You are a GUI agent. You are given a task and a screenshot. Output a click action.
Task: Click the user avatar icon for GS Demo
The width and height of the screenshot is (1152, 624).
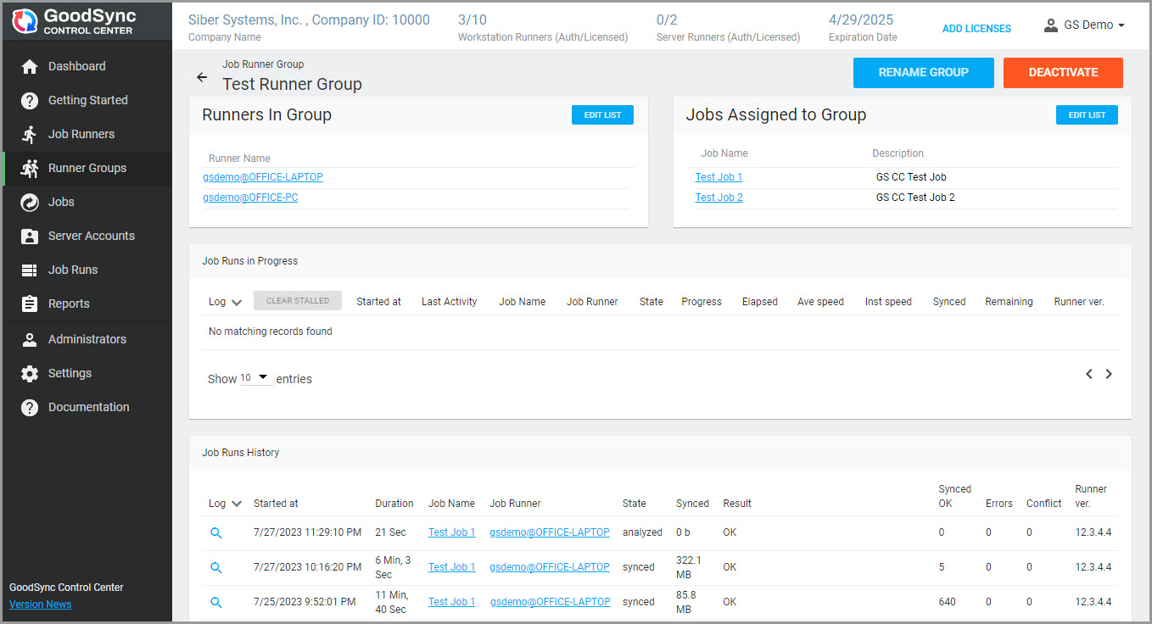1051,25
